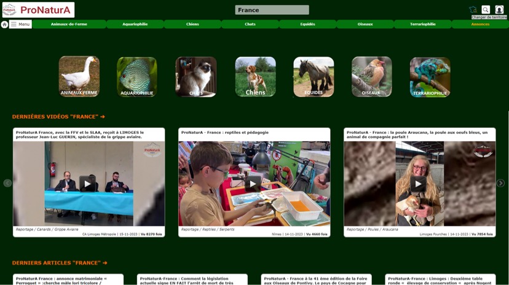Select the Chats category icon
The width and height of the screenshot is (509, 285).
pyautogui.click(x=196, y=77)
